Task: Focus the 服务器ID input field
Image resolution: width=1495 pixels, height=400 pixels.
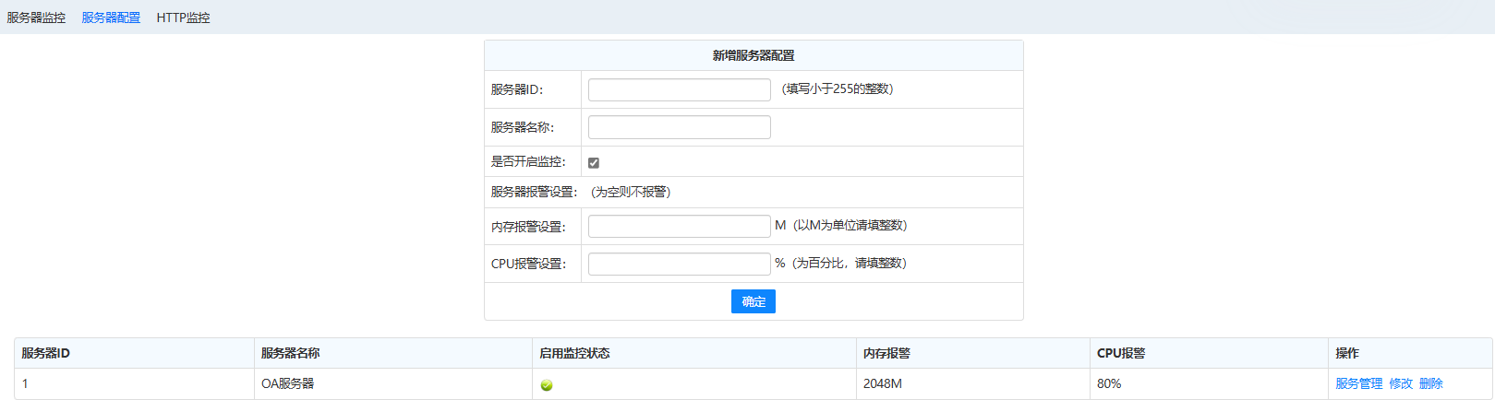Action: [679, 89]
